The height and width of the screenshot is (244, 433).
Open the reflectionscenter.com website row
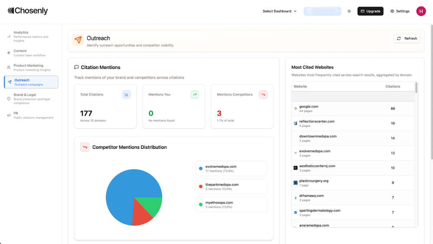click(x=353, y=123)
